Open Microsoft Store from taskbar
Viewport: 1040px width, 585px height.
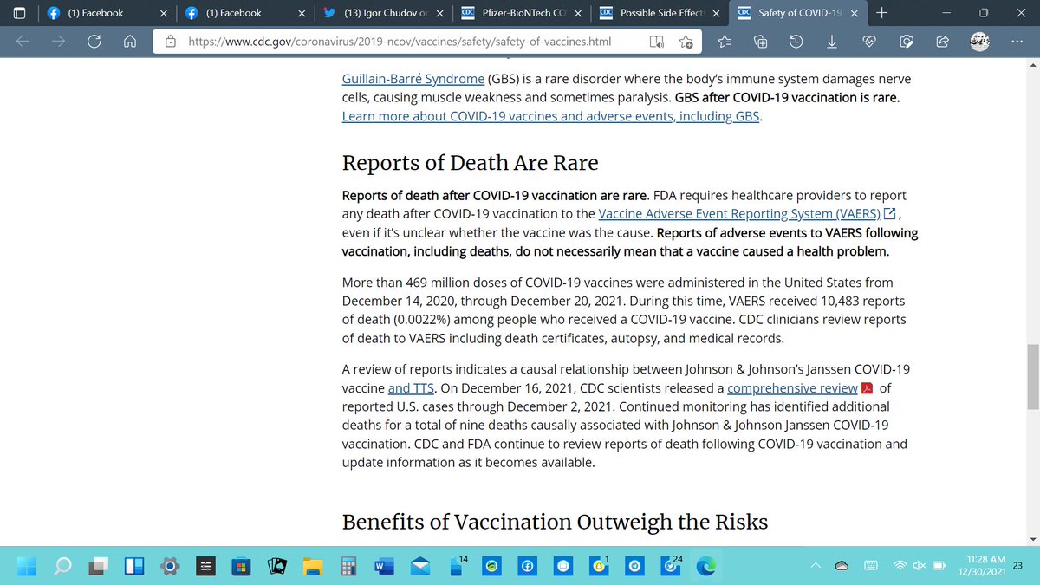[242, 567]
